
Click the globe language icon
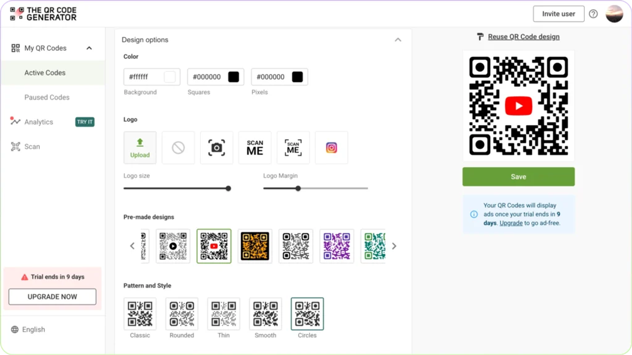(x=15, y=329)
